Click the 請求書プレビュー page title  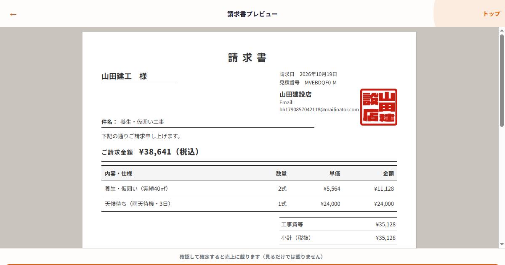pyautogui.click(x=252, y=14)
